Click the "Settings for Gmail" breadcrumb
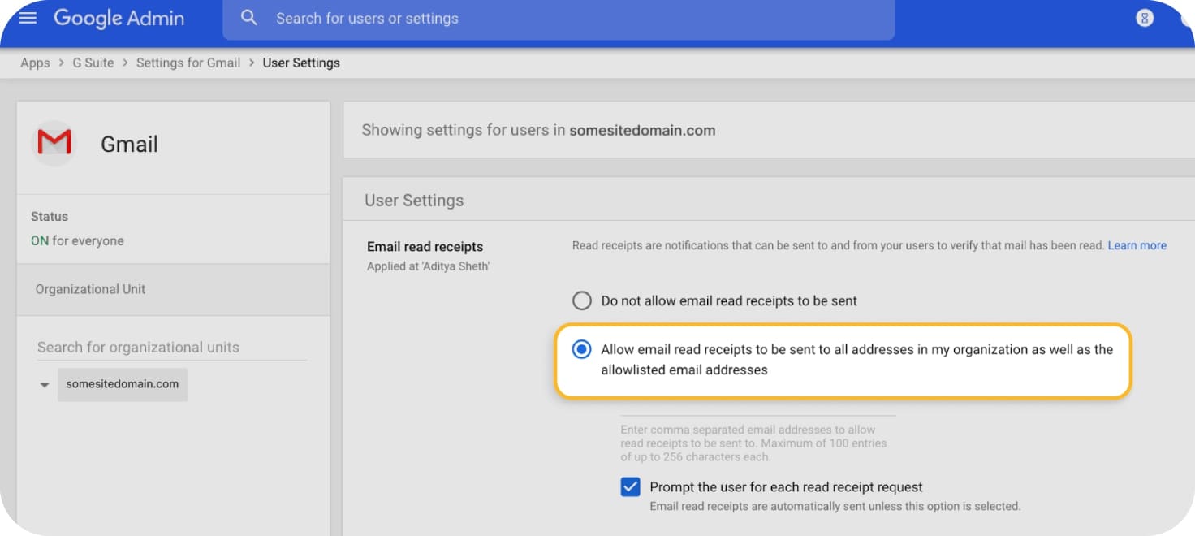The height and width of the screenshot is (536, 1195). coord(188,63)
